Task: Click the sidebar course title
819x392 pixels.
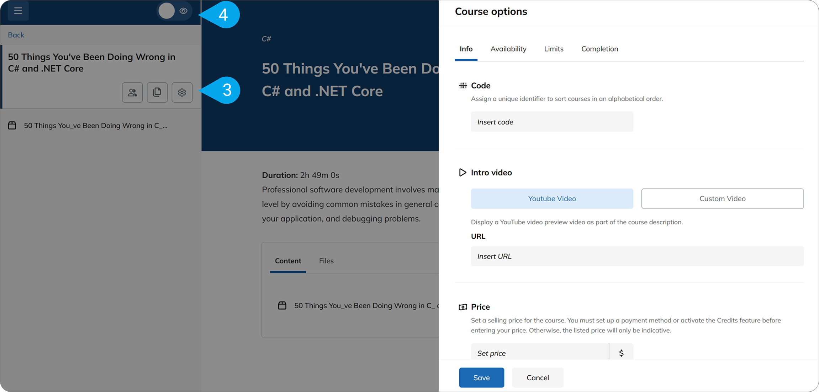Action: point(92,62)
